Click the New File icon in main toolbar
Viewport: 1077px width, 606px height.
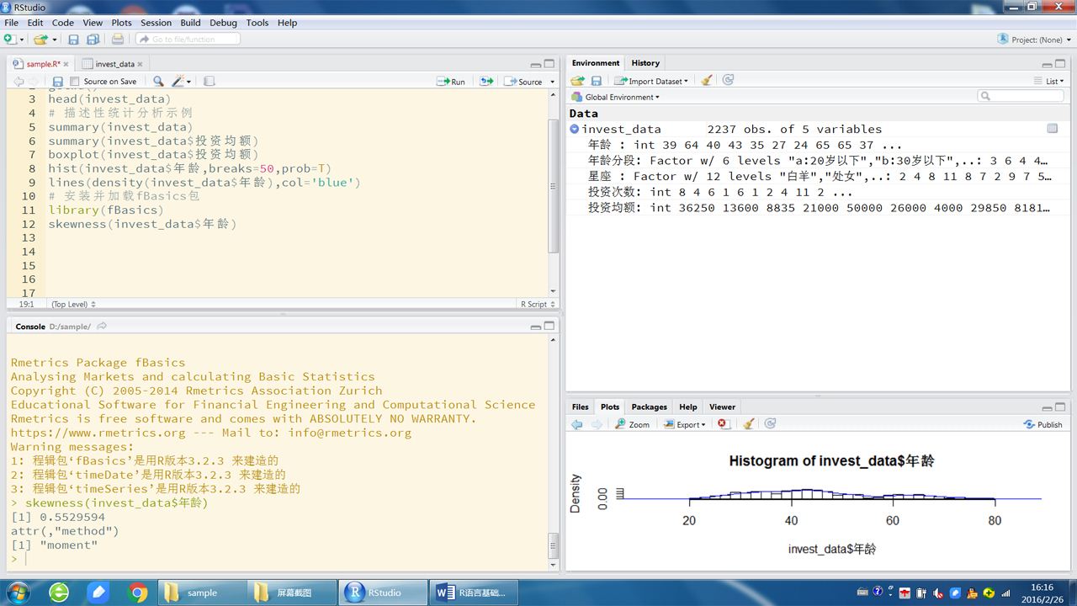pyautogui.click(x=9, y=39)
